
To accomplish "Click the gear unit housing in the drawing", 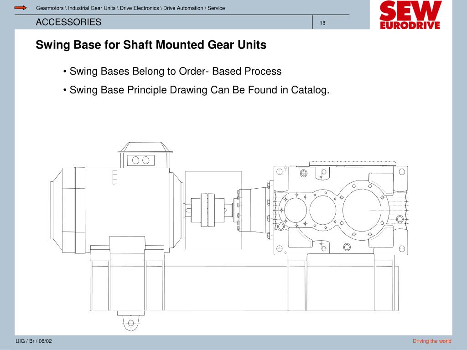I will [x=340, y=210].
